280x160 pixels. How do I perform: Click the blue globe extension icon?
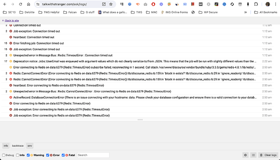point(224,4)
